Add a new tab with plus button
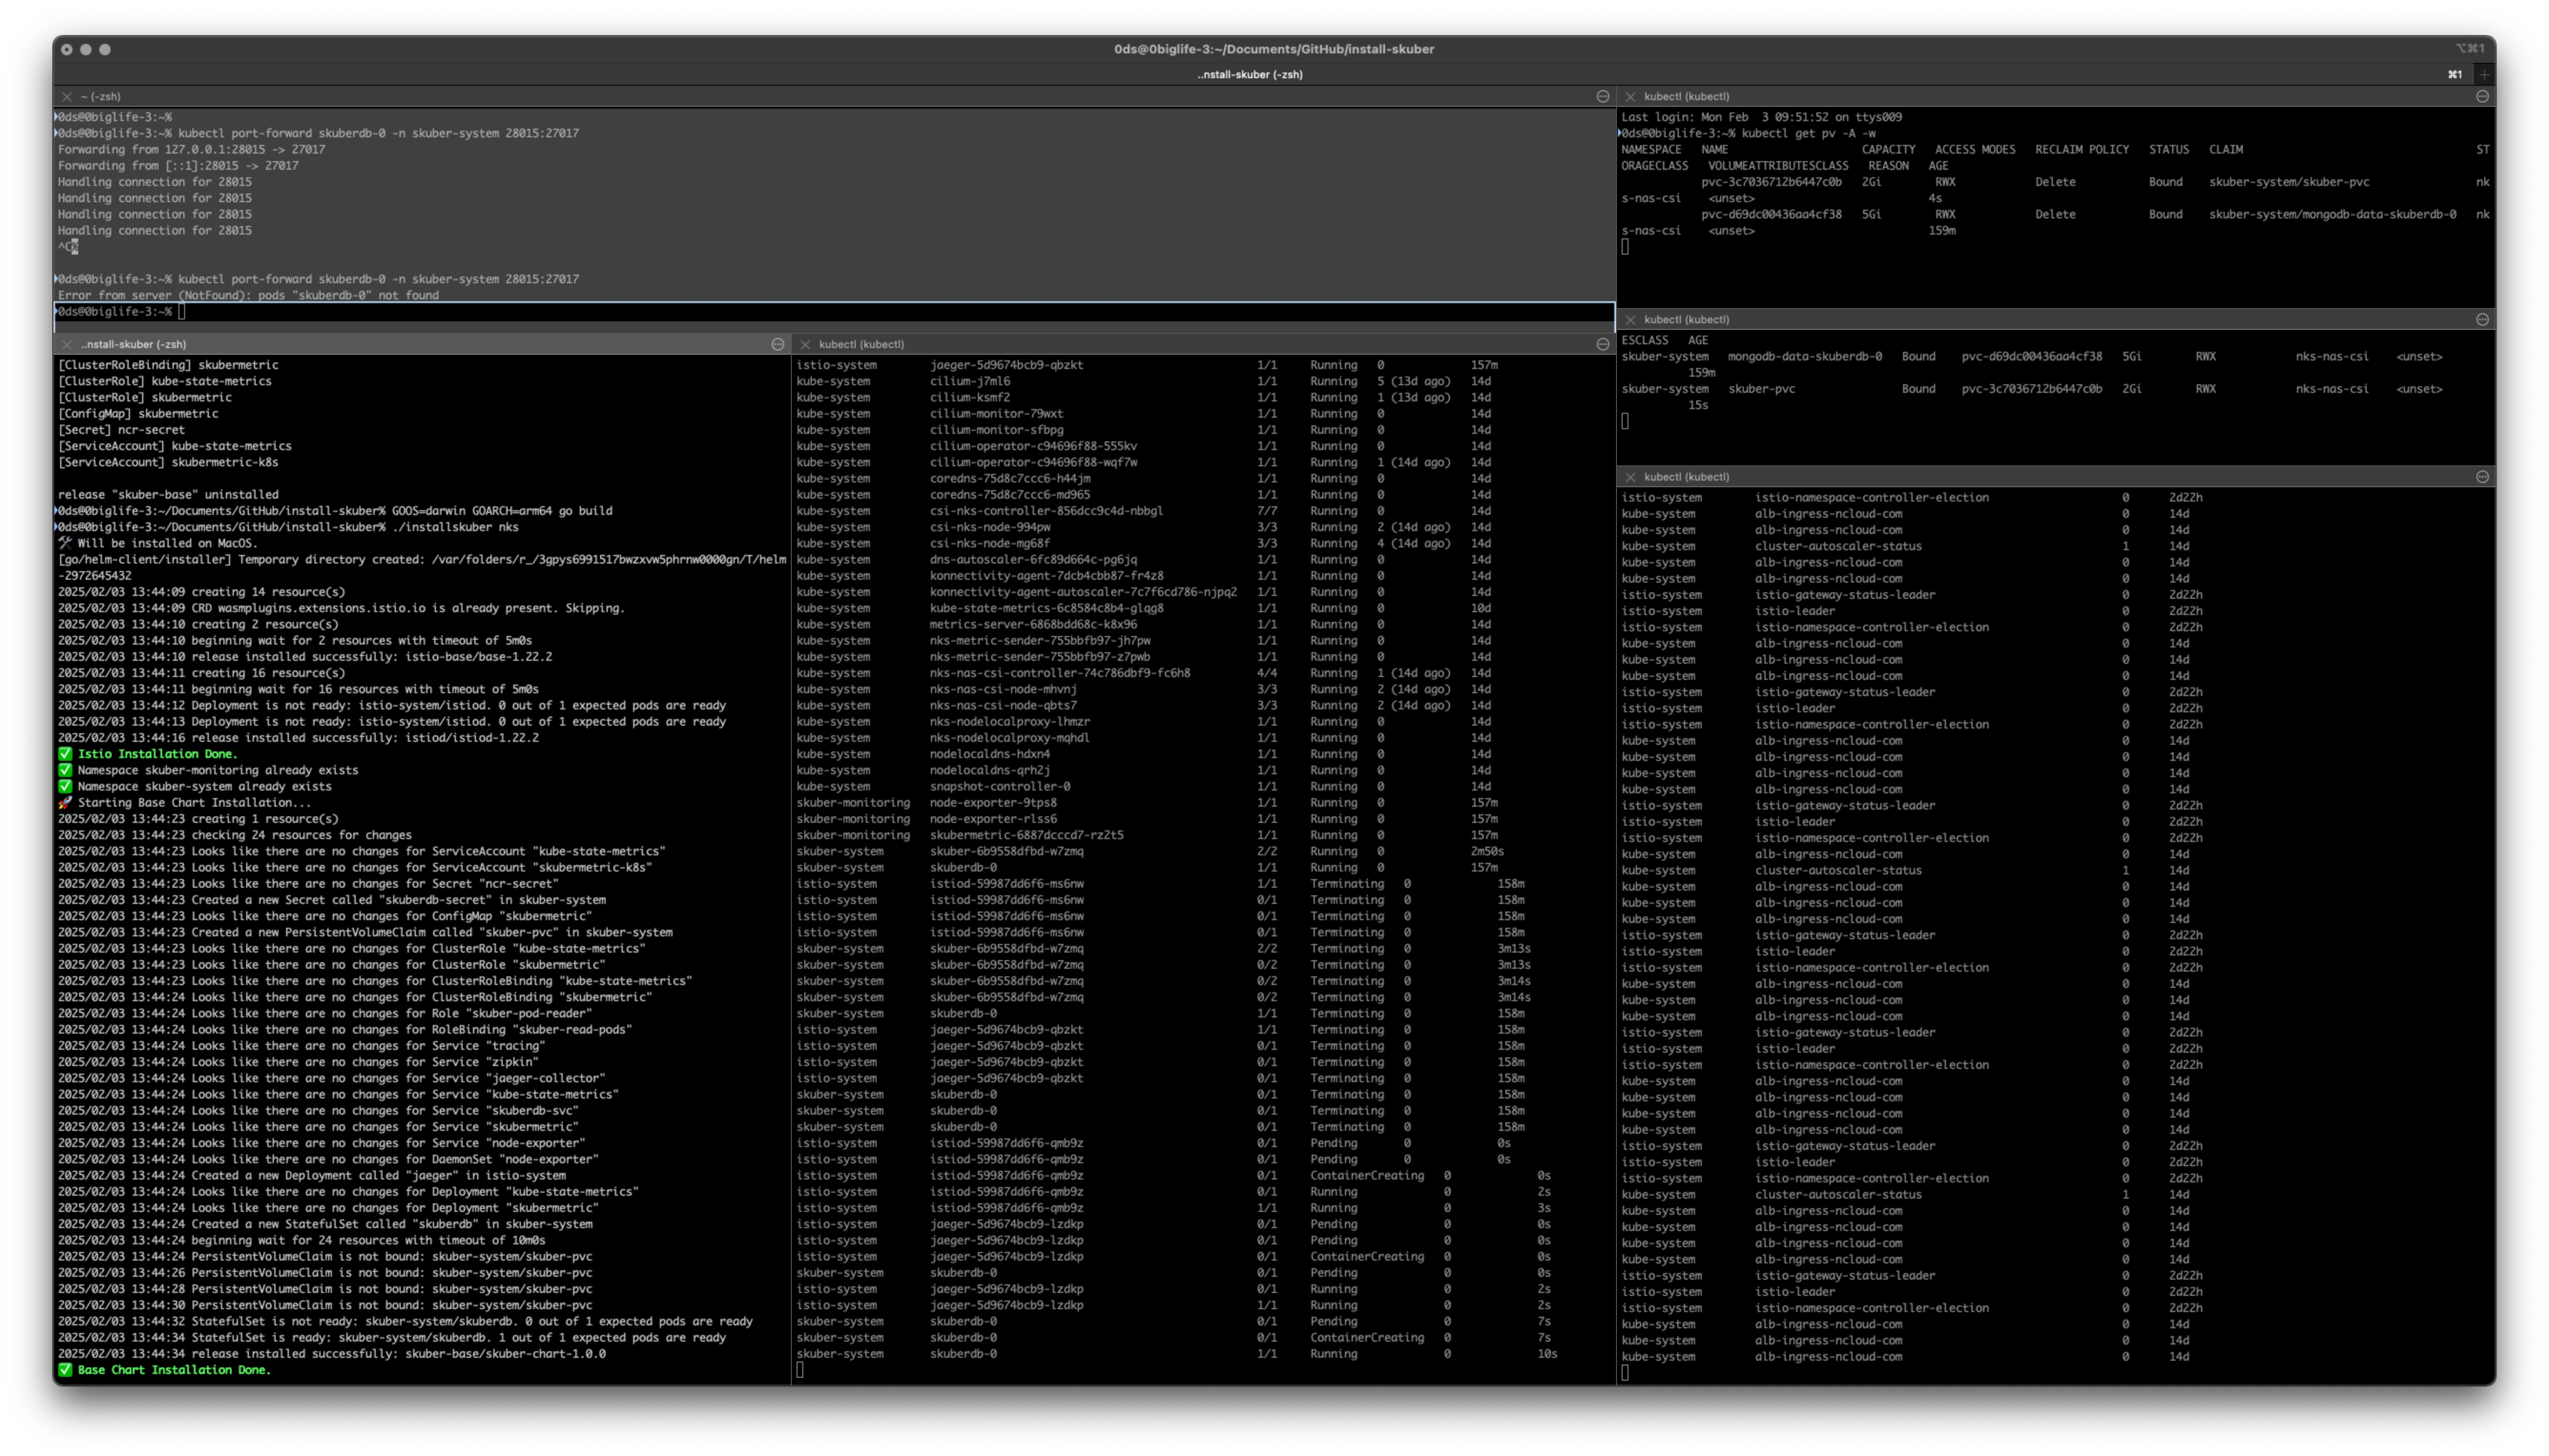 (2483, 74)
